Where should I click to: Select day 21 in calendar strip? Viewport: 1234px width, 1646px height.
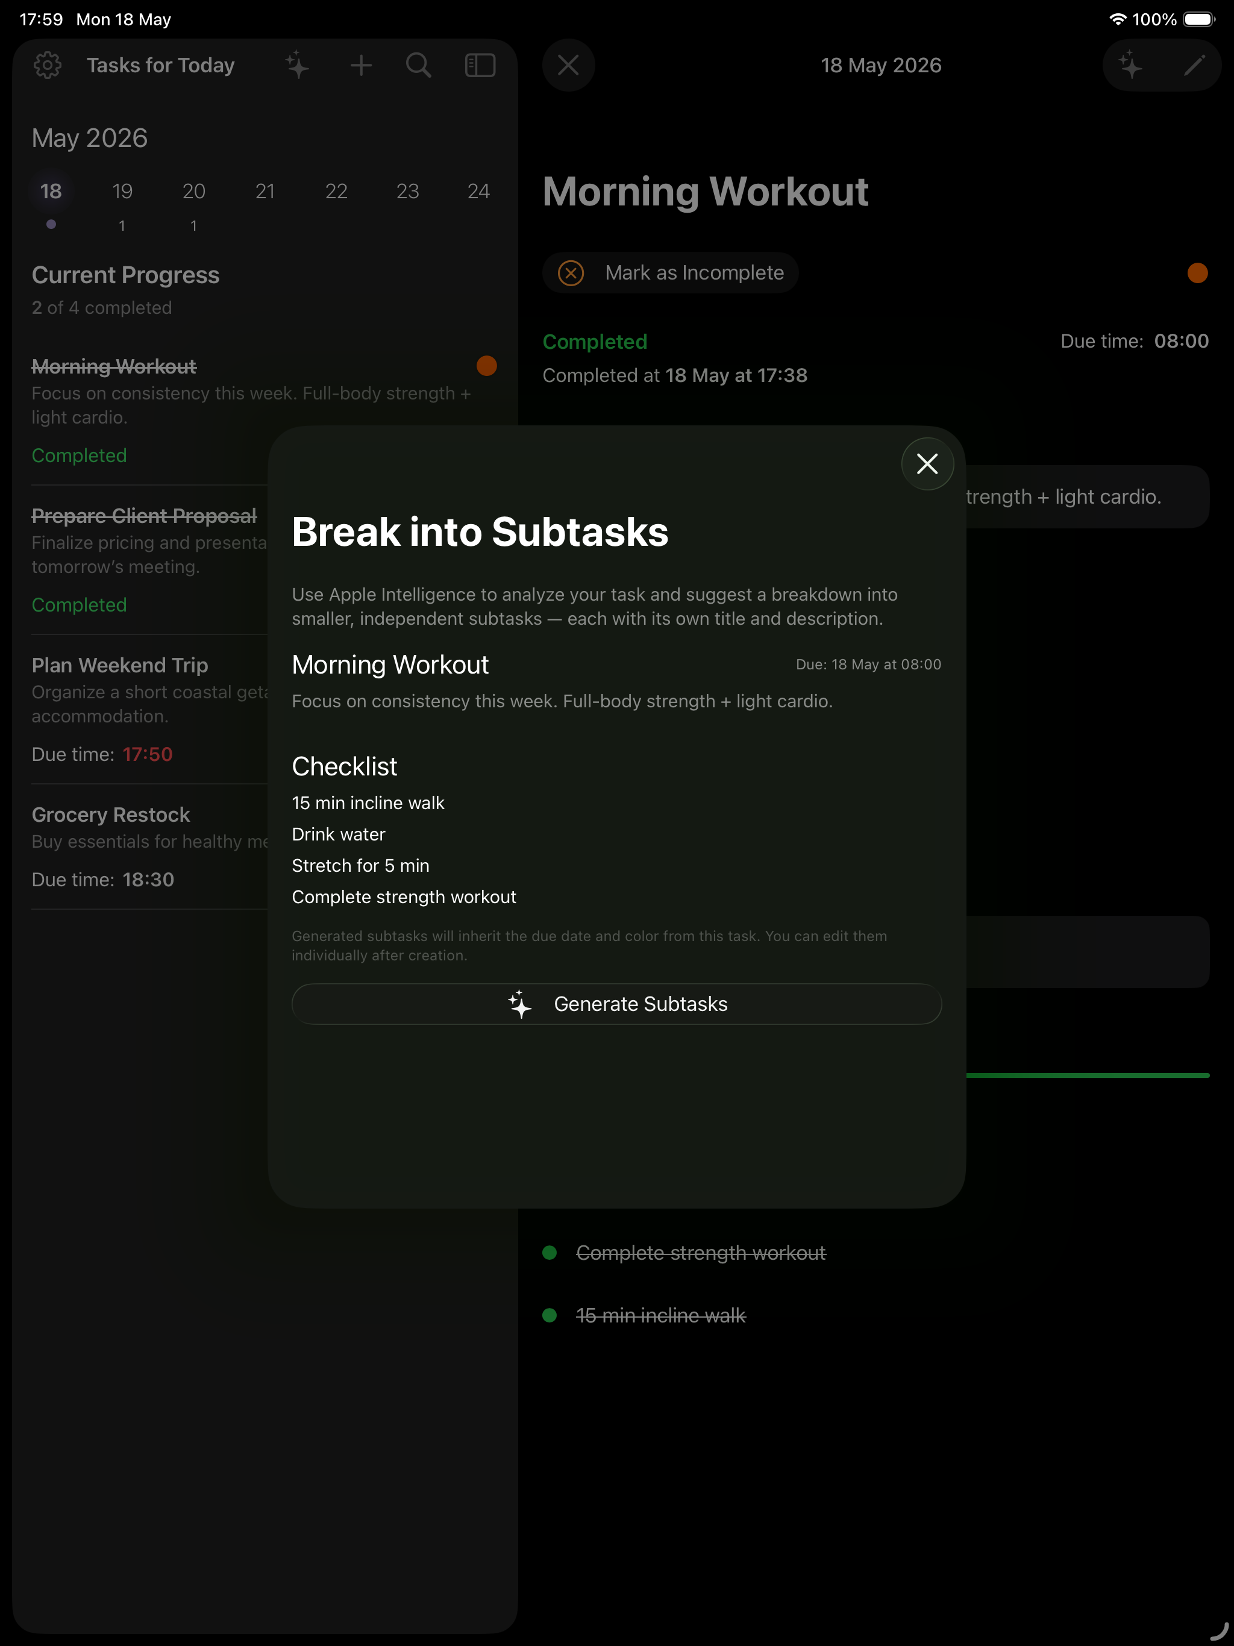coord(265,191)
